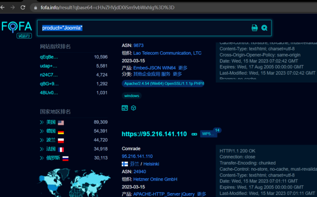This screenshot has height=197, width=317.
Task: Filter results by 德国
Action: tap(51, 131)
